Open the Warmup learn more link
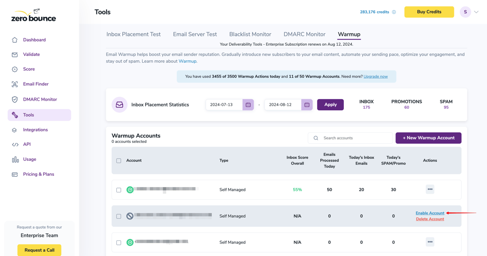 (187, 61)
